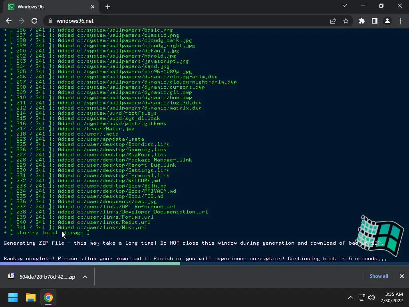Click the line adding links/Wiki.url

coord(75,227)
